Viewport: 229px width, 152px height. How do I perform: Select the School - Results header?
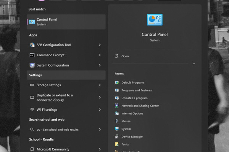tap(41, 139)
